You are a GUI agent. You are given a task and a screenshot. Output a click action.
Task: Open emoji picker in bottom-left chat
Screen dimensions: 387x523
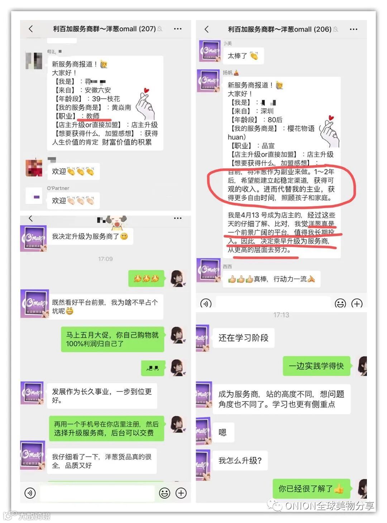[x=164, y=493]
